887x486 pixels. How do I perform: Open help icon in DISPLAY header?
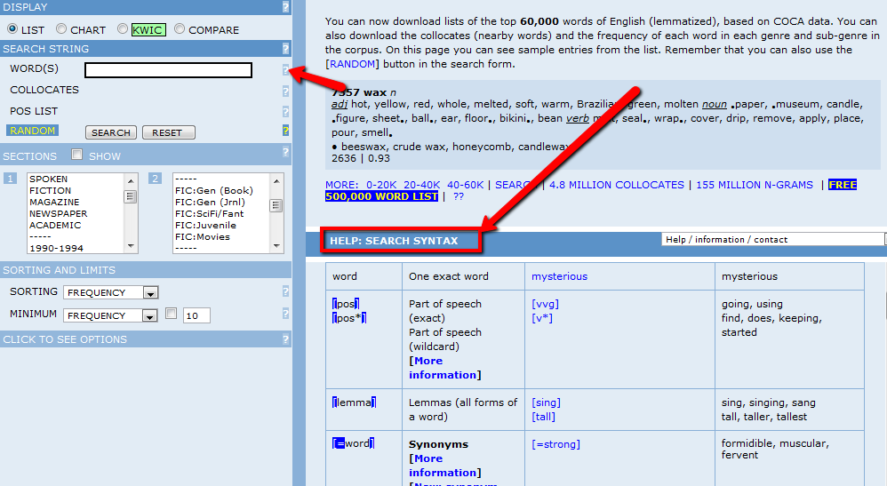point(285,7)
